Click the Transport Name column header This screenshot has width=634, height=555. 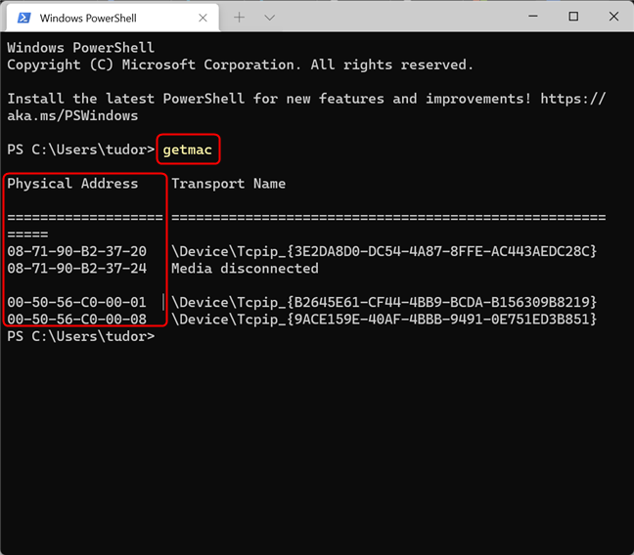(x=228, y=184)
